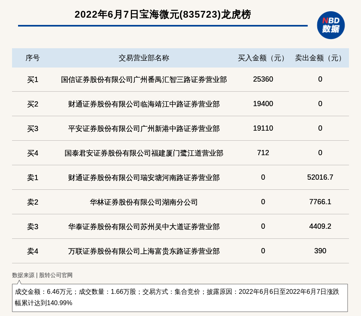Click the 交易营业部名称 column header

(x=144, y=58)
